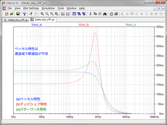Click the Tile windows icon
This screenshot has width=167, height=125.
pos(74,14)
